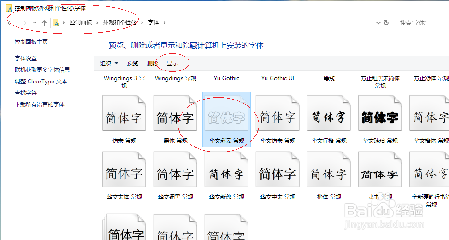
Task: Expand chevron after 字体 breadcrumb
Action: click(x=165, y=23)
